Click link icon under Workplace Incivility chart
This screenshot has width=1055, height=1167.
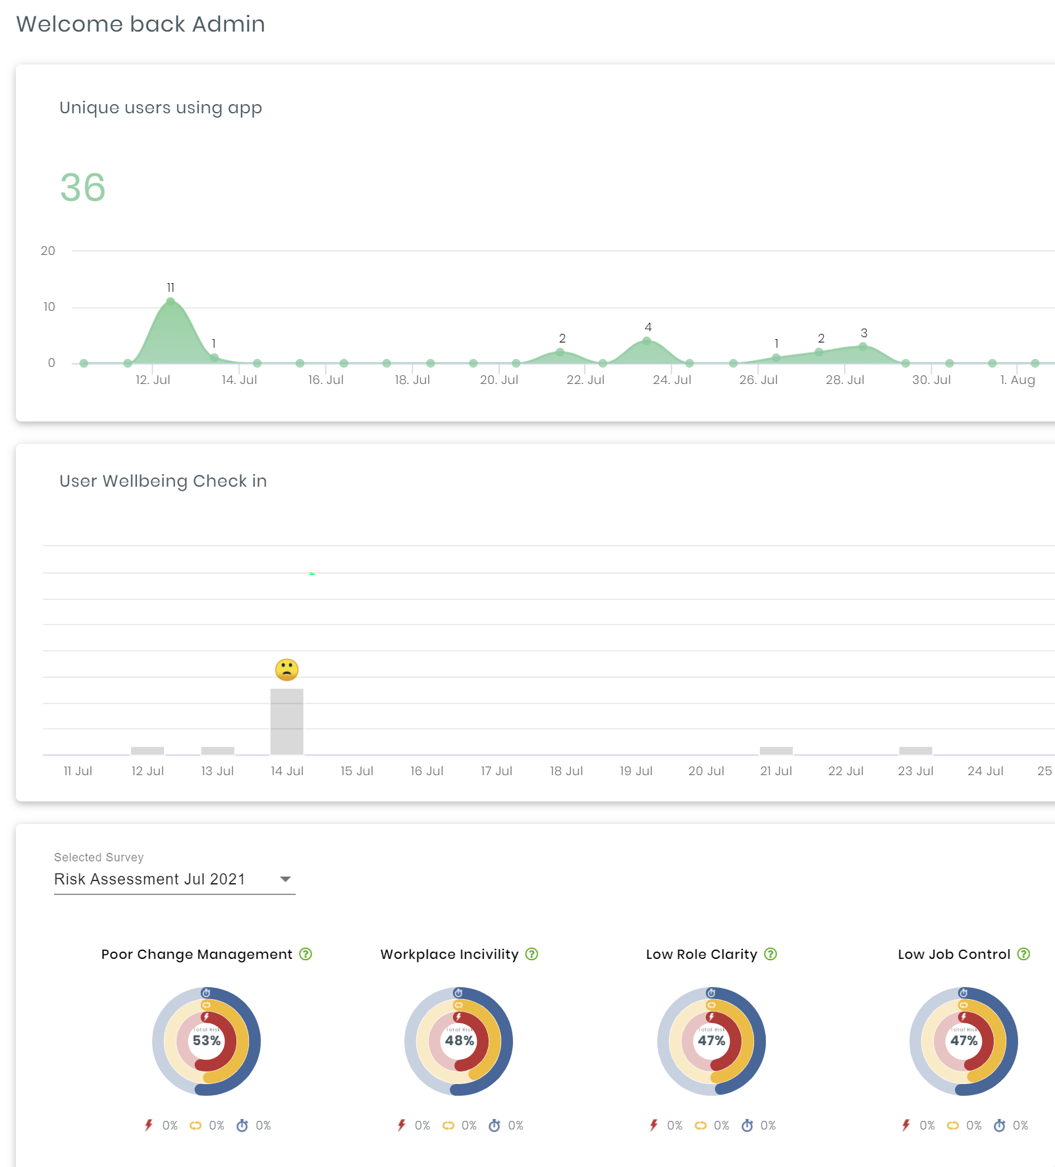[448, 1126]
